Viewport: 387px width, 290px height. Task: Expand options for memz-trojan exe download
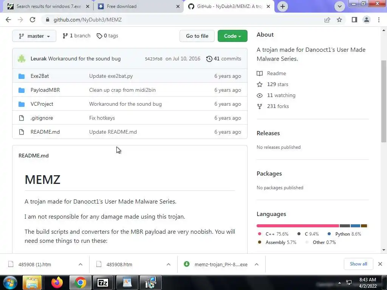[257, 264]
